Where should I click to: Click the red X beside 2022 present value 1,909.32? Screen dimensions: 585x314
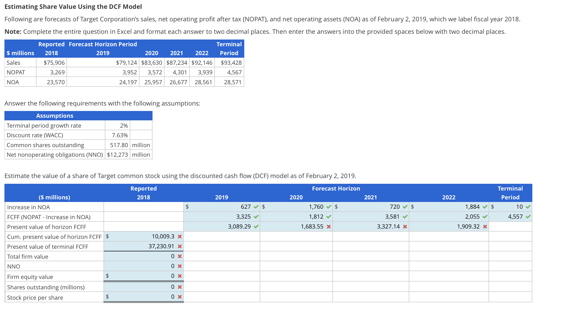485,226
